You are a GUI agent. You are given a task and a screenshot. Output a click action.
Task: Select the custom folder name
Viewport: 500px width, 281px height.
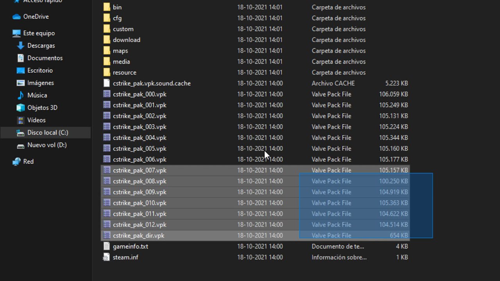click(x=123, y=29)
